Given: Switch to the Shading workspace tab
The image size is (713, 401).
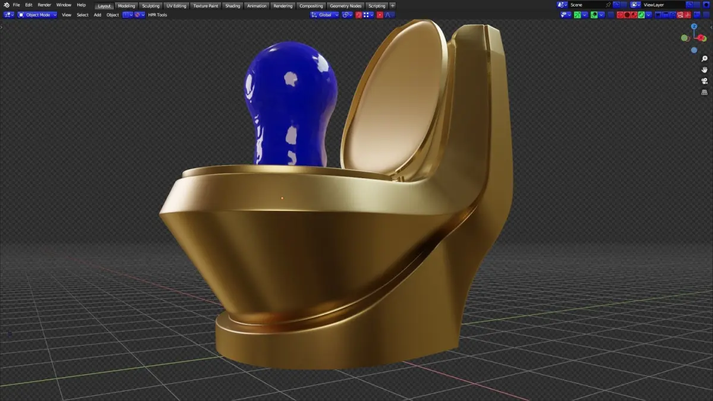Looking at the screenshot, I should click(x=233, y=6).
